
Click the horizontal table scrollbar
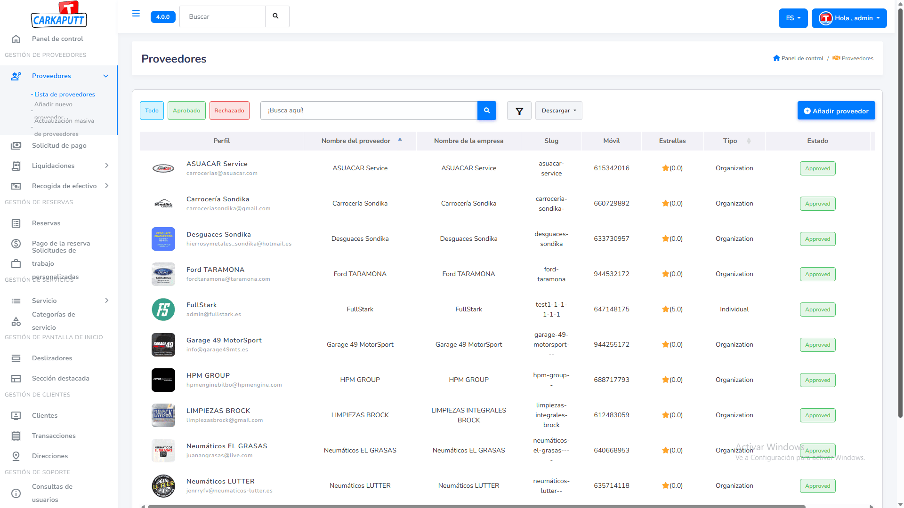(x=476, y=506)
